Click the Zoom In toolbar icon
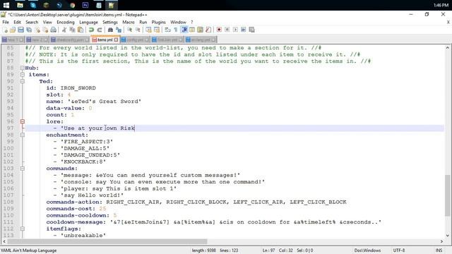This screenshot has width=452, height=254. pyautogui.click(x=129, y=30)
